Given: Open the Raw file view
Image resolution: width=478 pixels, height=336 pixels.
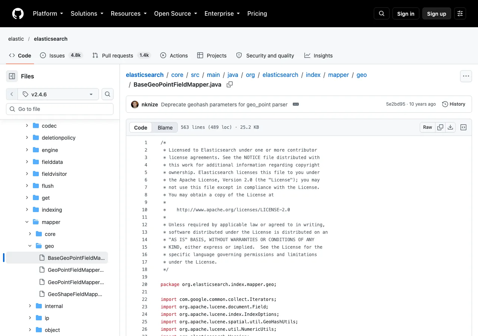Looking at the screenshot, I should [428, 127].
